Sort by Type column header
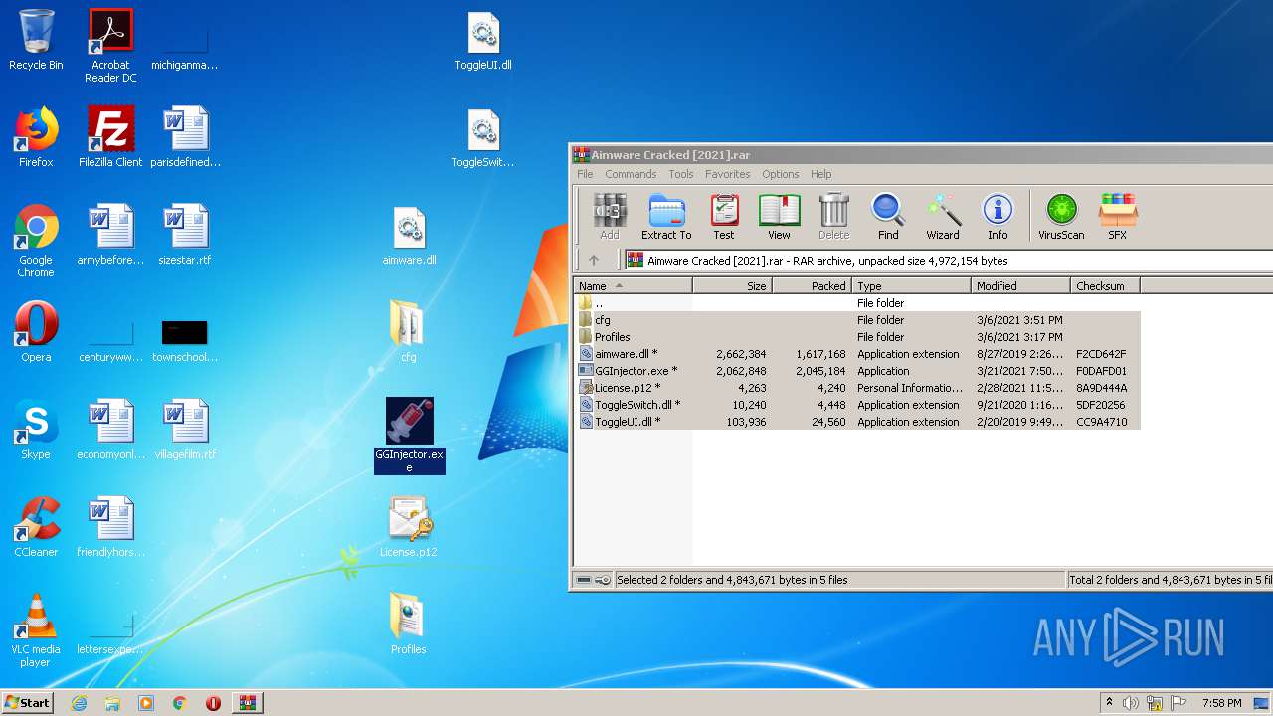This screenshot has width=1273, height=716. coord(911,285)
